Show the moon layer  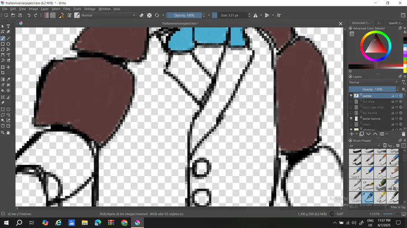[x=351, y=124]
